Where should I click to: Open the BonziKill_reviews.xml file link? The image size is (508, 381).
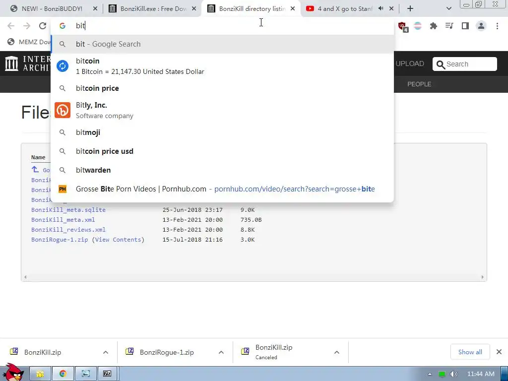click(x=68, y=230)
